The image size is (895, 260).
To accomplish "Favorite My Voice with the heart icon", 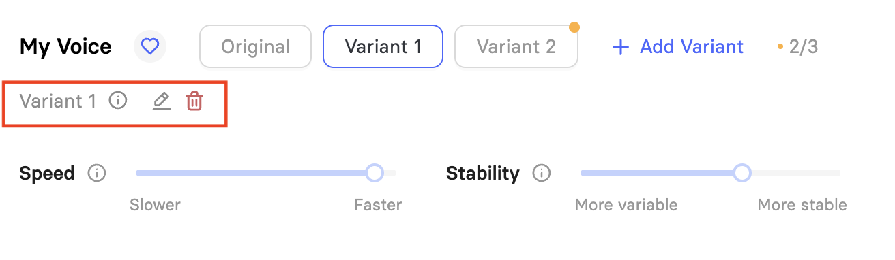I will (149, 46).
